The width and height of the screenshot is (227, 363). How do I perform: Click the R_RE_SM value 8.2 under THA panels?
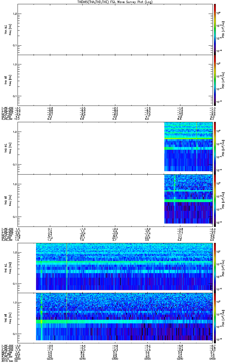[x=212, y=119]
